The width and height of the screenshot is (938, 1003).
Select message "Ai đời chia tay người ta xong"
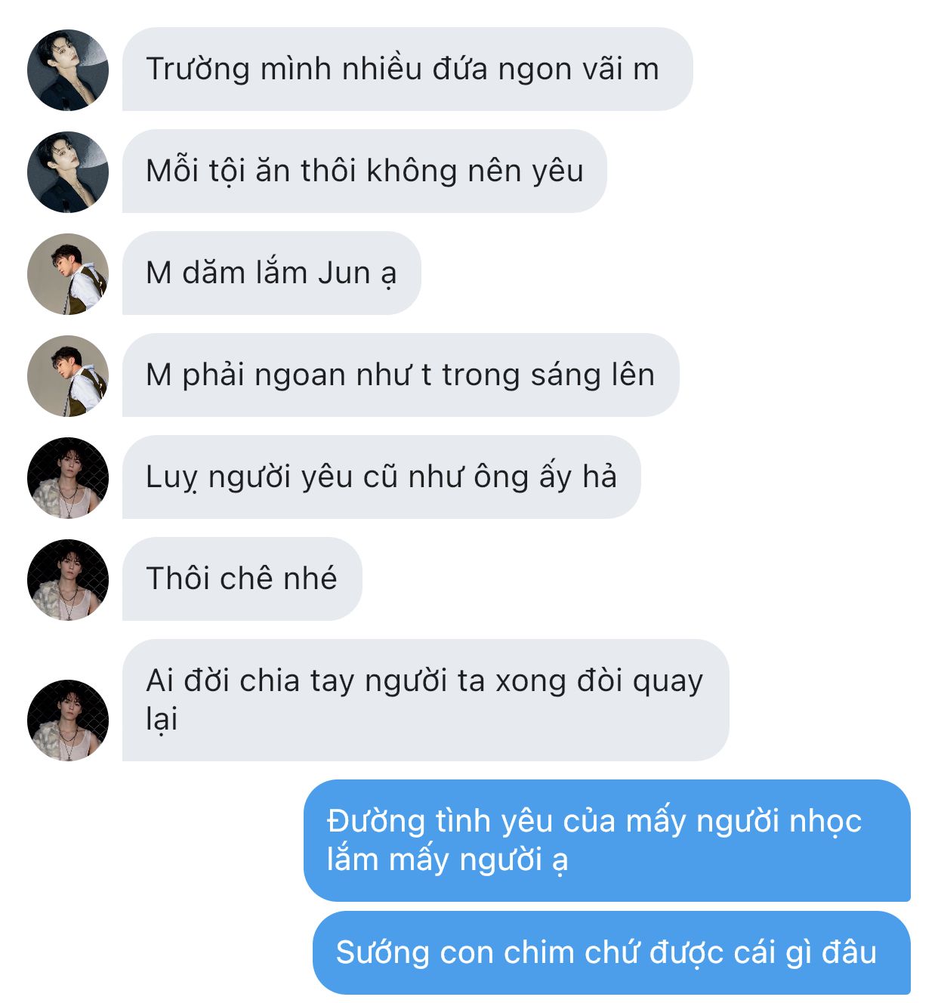[x=425, y=700]
